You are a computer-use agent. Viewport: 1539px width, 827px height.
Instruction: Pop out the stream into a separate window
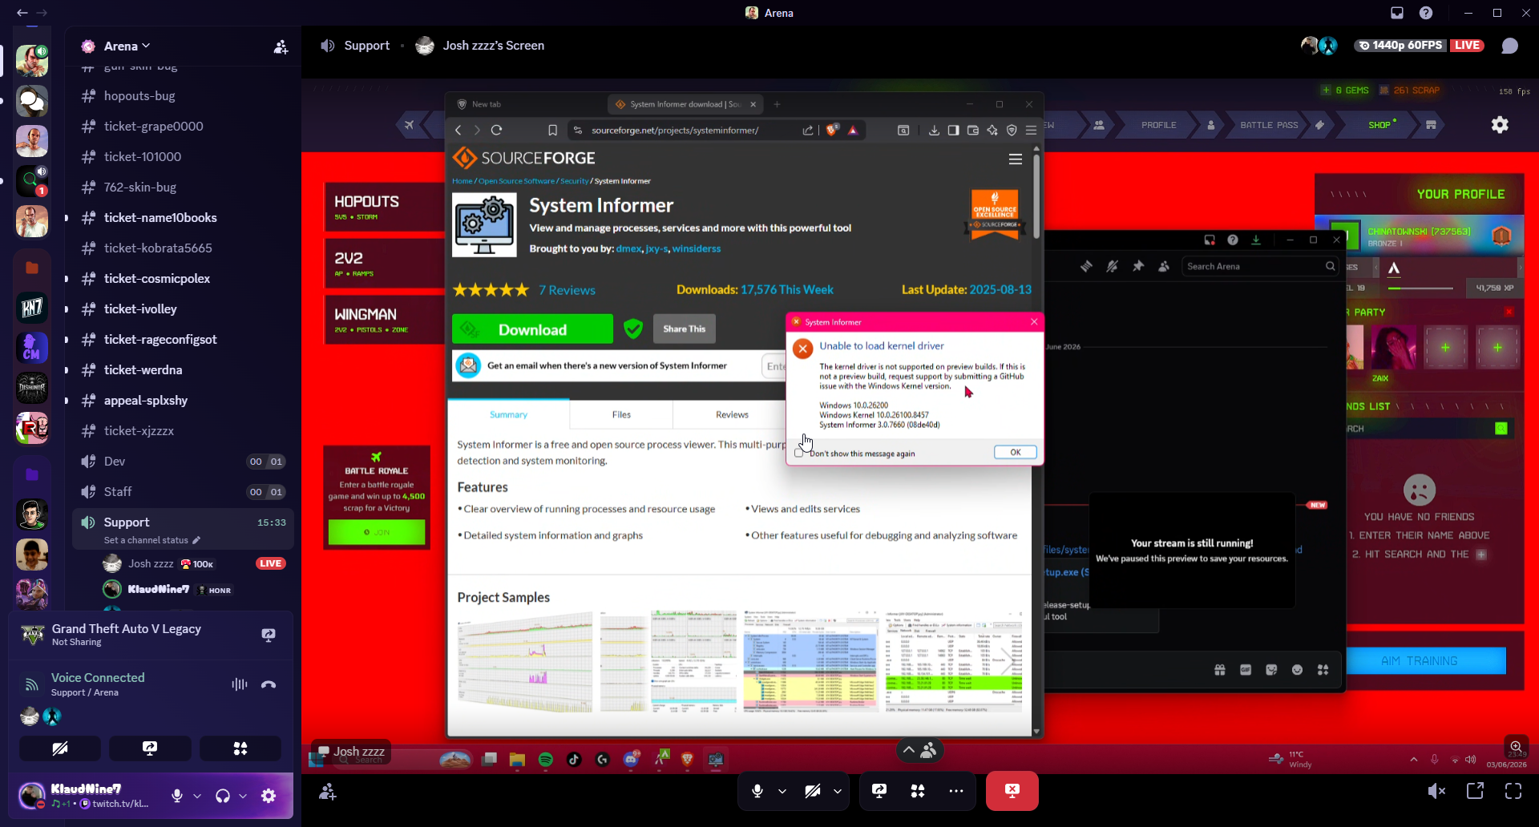pos(1475,791)
